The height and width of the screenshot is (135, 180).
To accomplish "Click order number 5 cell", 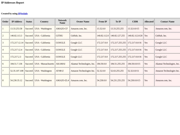I will click(5, 57).
